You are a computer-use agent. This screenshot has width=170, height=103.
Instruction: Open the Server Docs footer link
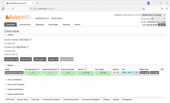pyautogui.click(x=23, y=99)
